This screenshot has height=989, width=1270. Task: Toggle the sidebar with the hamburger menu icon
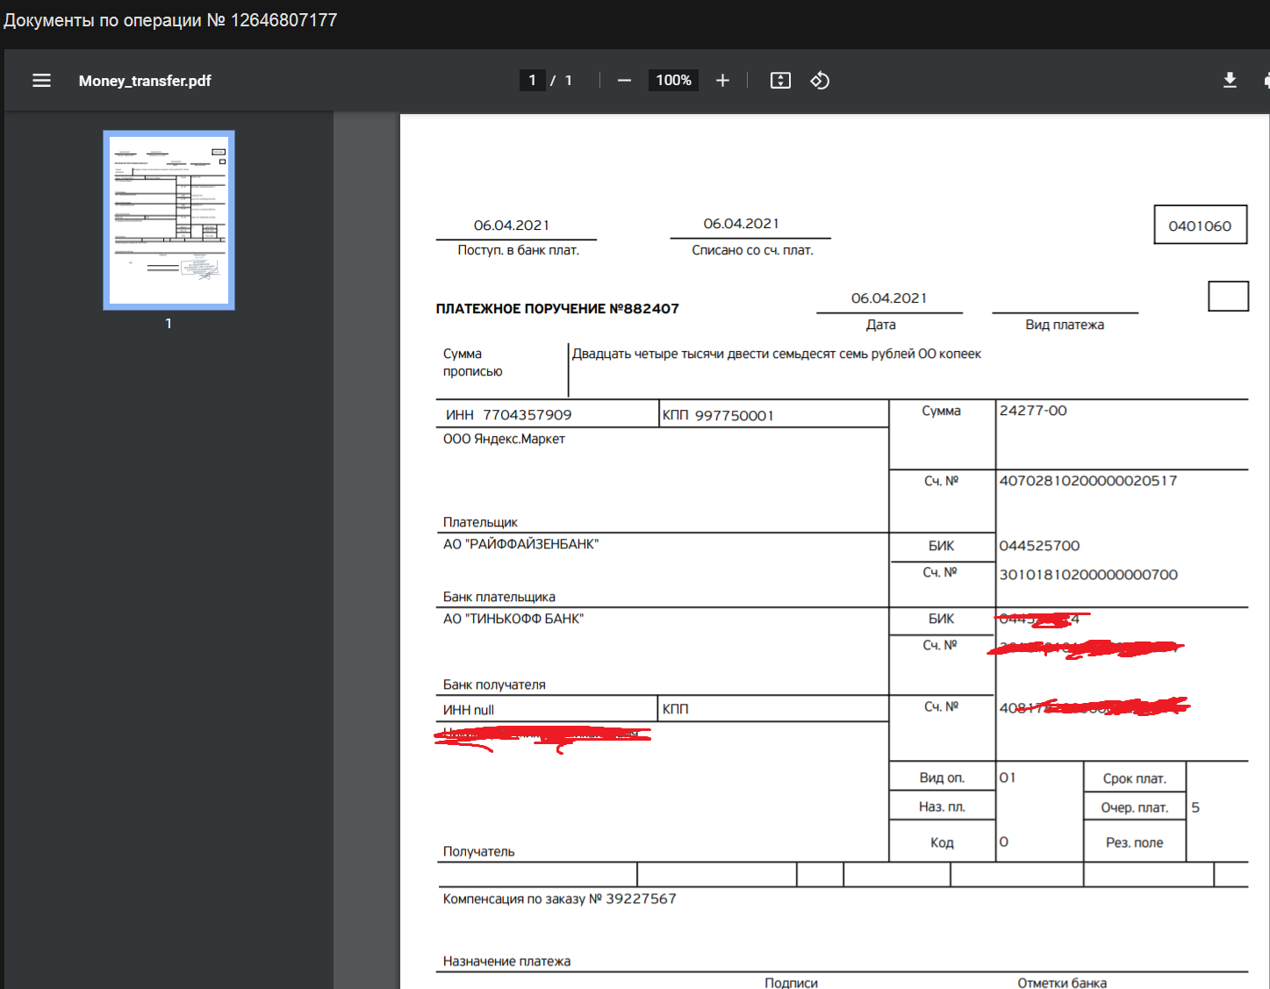41,81
